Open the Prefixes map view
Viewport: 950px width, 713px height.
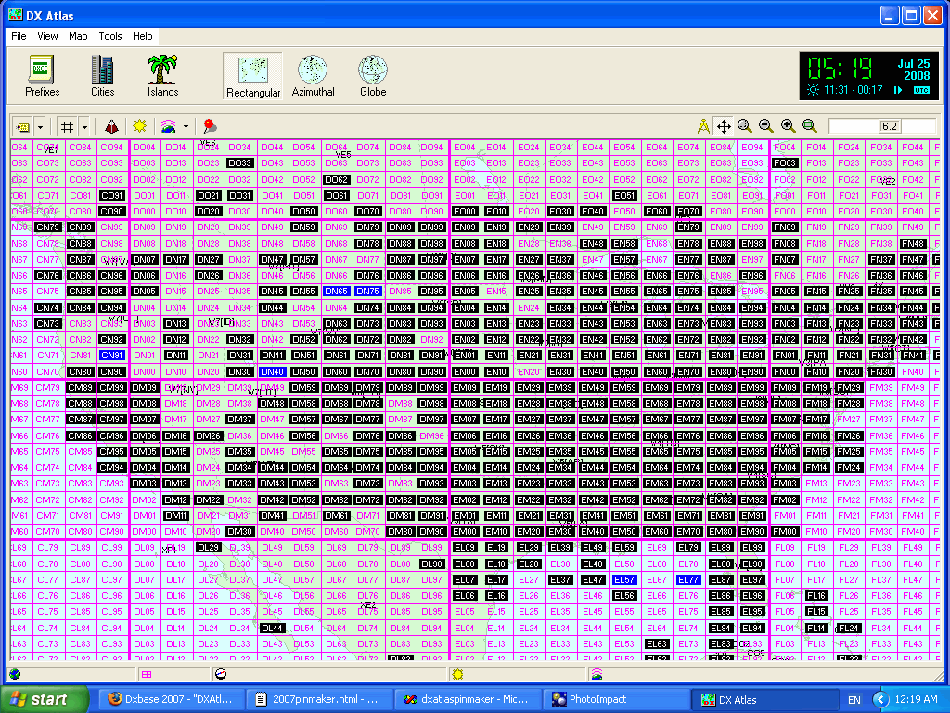42,76
